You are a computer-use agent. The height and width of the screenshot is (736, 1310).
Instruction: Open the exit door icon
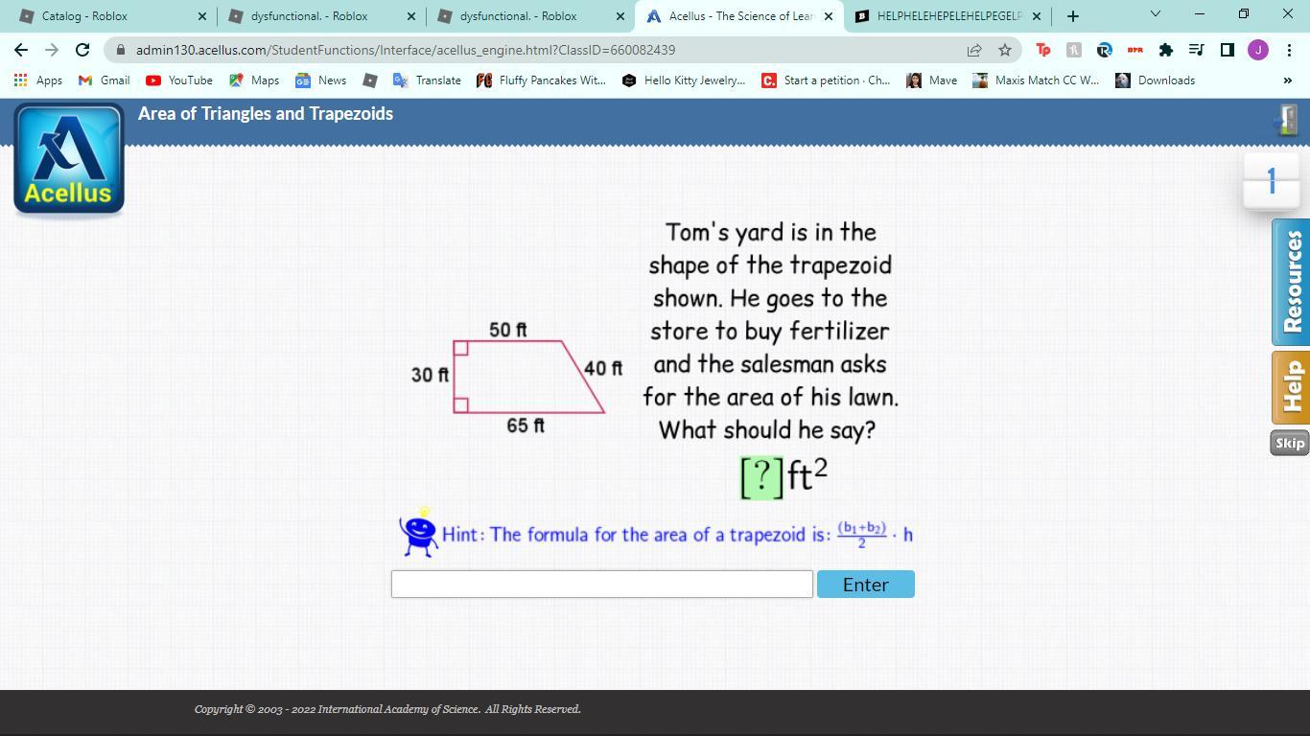click(1286, 120)
